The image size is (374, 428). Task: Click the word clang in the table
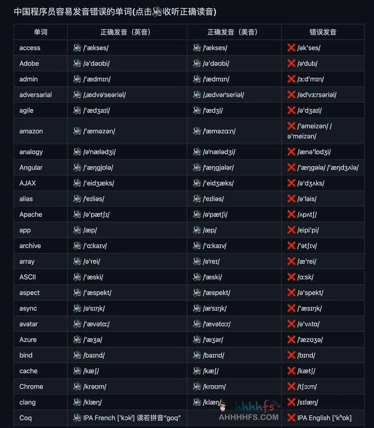tap(27, 402)
